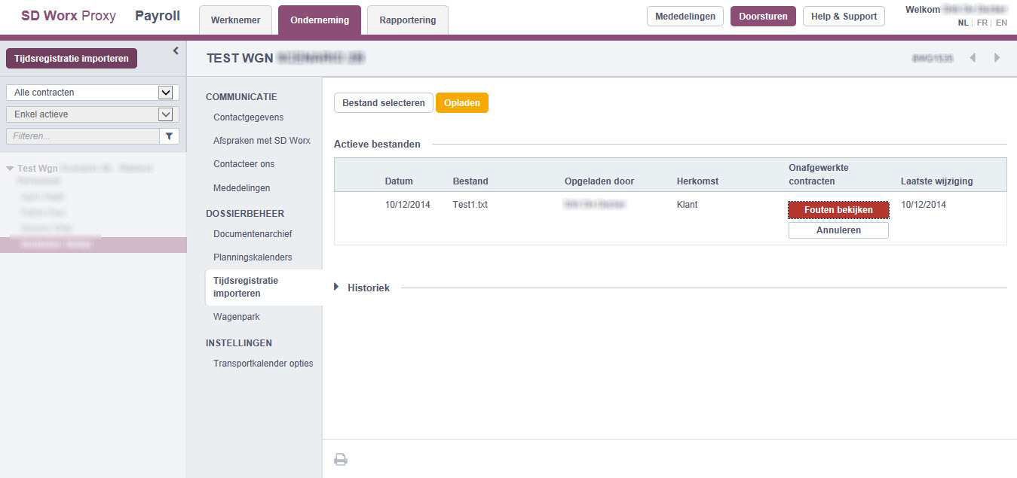The image size is (1017, 478).
Task: Type in the Filteren search field
Action: tap(83, 136)
